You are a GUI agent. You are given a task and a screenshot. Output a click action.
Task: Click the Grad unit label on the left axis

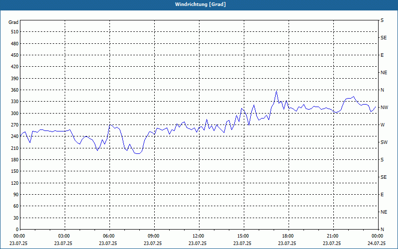pyautogui.click(x=13, y=22)
